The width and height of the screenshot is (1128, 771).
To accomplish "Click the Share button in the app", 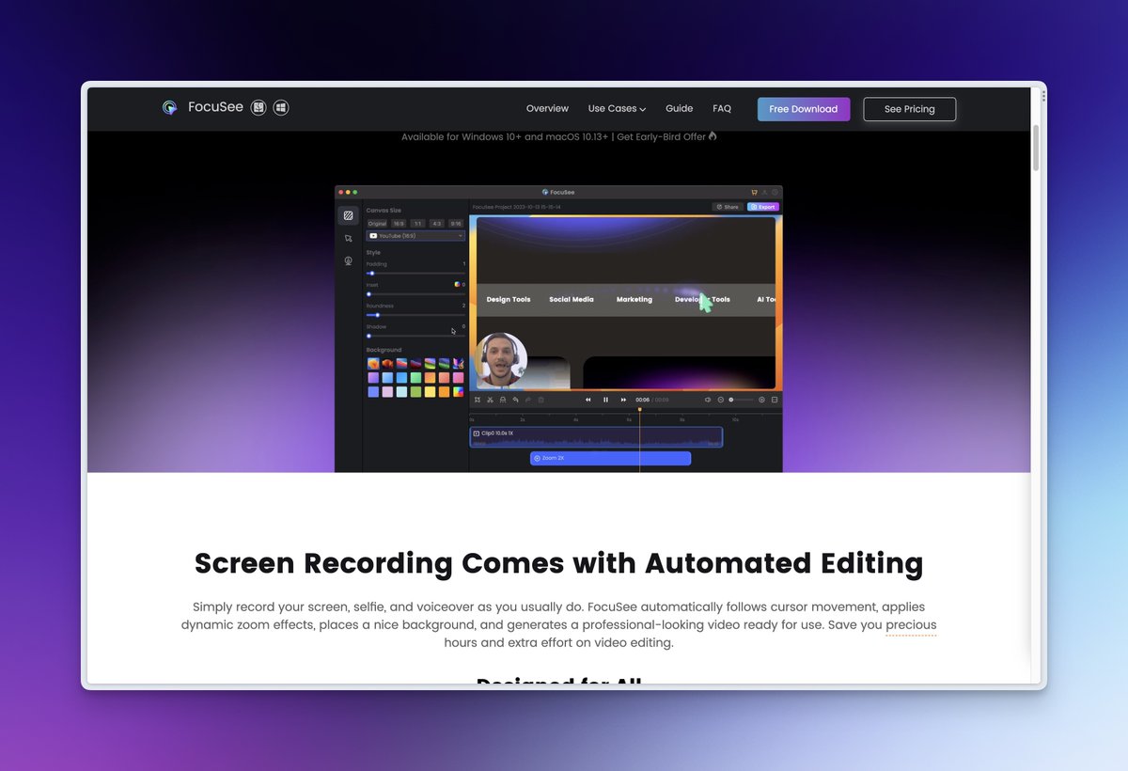I will click(728, 207).
